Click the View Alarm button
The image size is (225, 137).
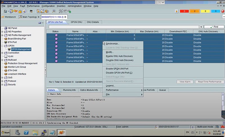click(185, 82)
